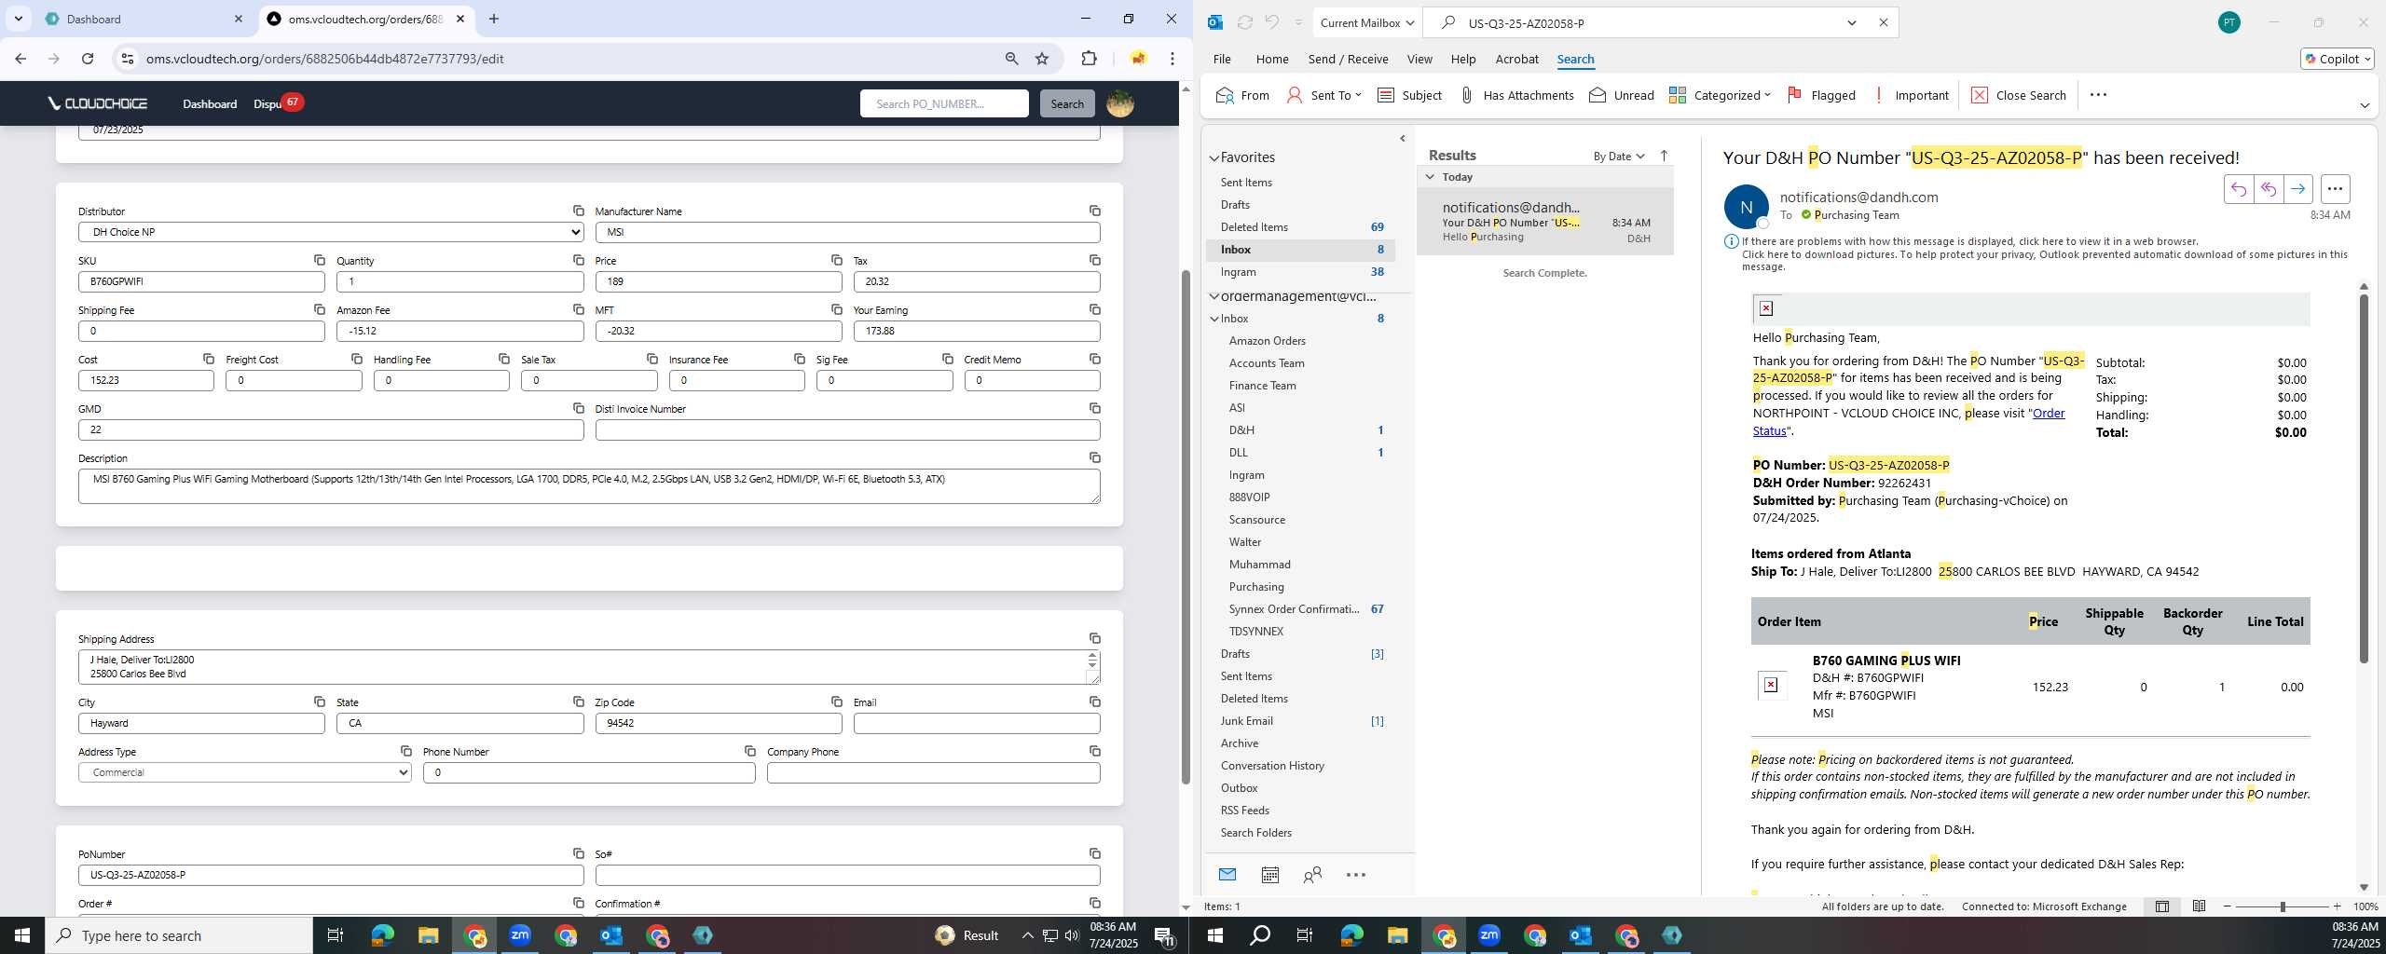The width and height of the screenshot is (2386, 954).
Task: Copy the Your Earning field value
Action: pos(1094,309)
